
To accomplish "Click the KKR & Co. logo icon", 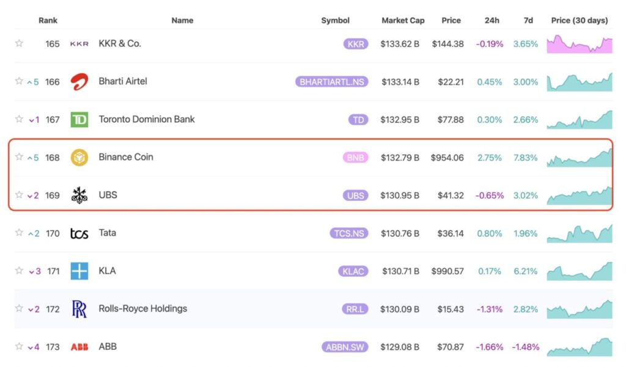I will 79,44.
